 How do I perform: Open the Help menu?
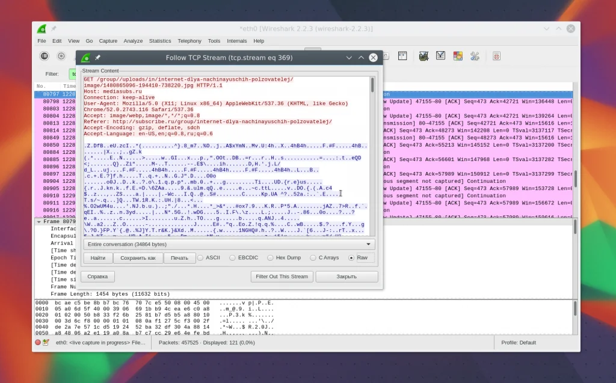click(x=259, y=41)
